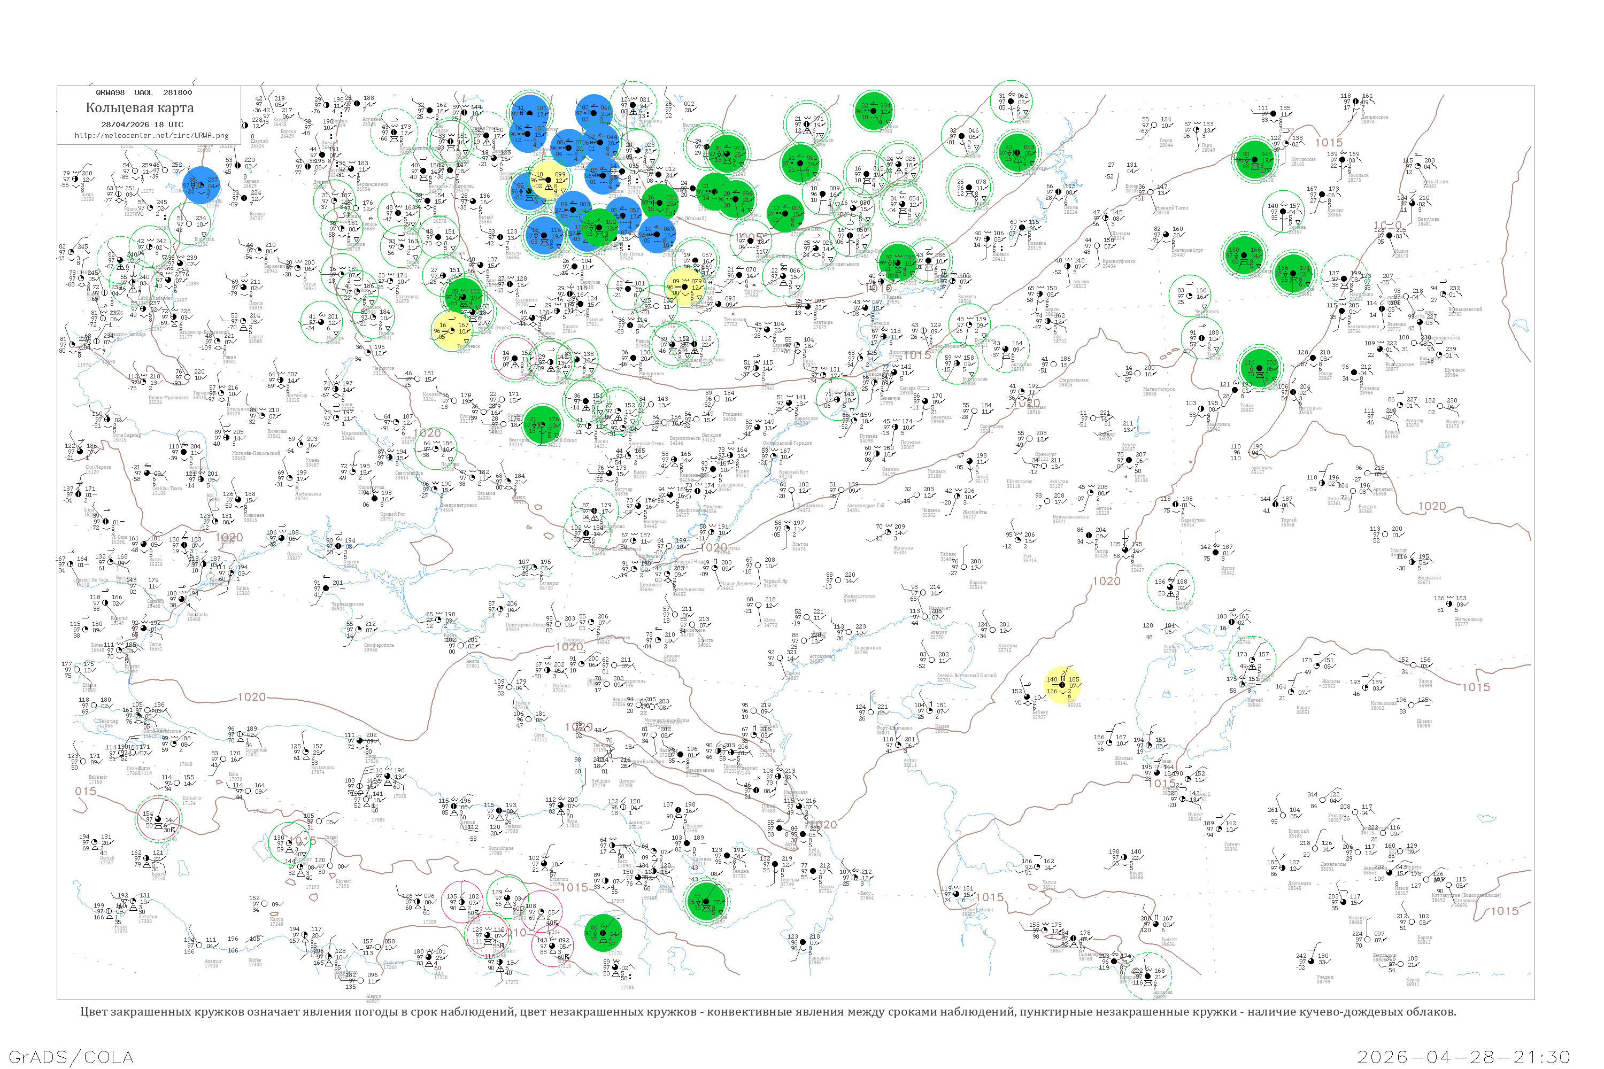Click the 2026-04-28-21:30 timestamp
Viewport: 1604px width, 1069px height.
pos(1463,1057)
